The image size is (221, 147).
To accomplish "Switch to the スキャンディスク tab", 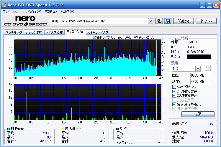I will (98, 32).
